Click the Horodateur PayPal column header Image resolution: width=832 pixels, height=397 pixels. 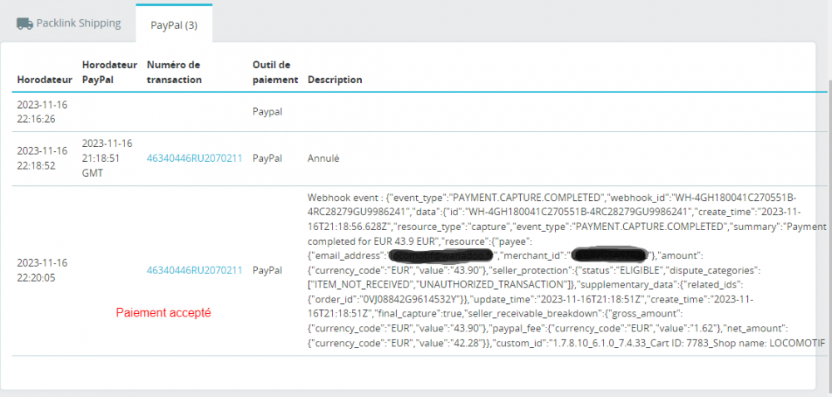tap(103, 72)
